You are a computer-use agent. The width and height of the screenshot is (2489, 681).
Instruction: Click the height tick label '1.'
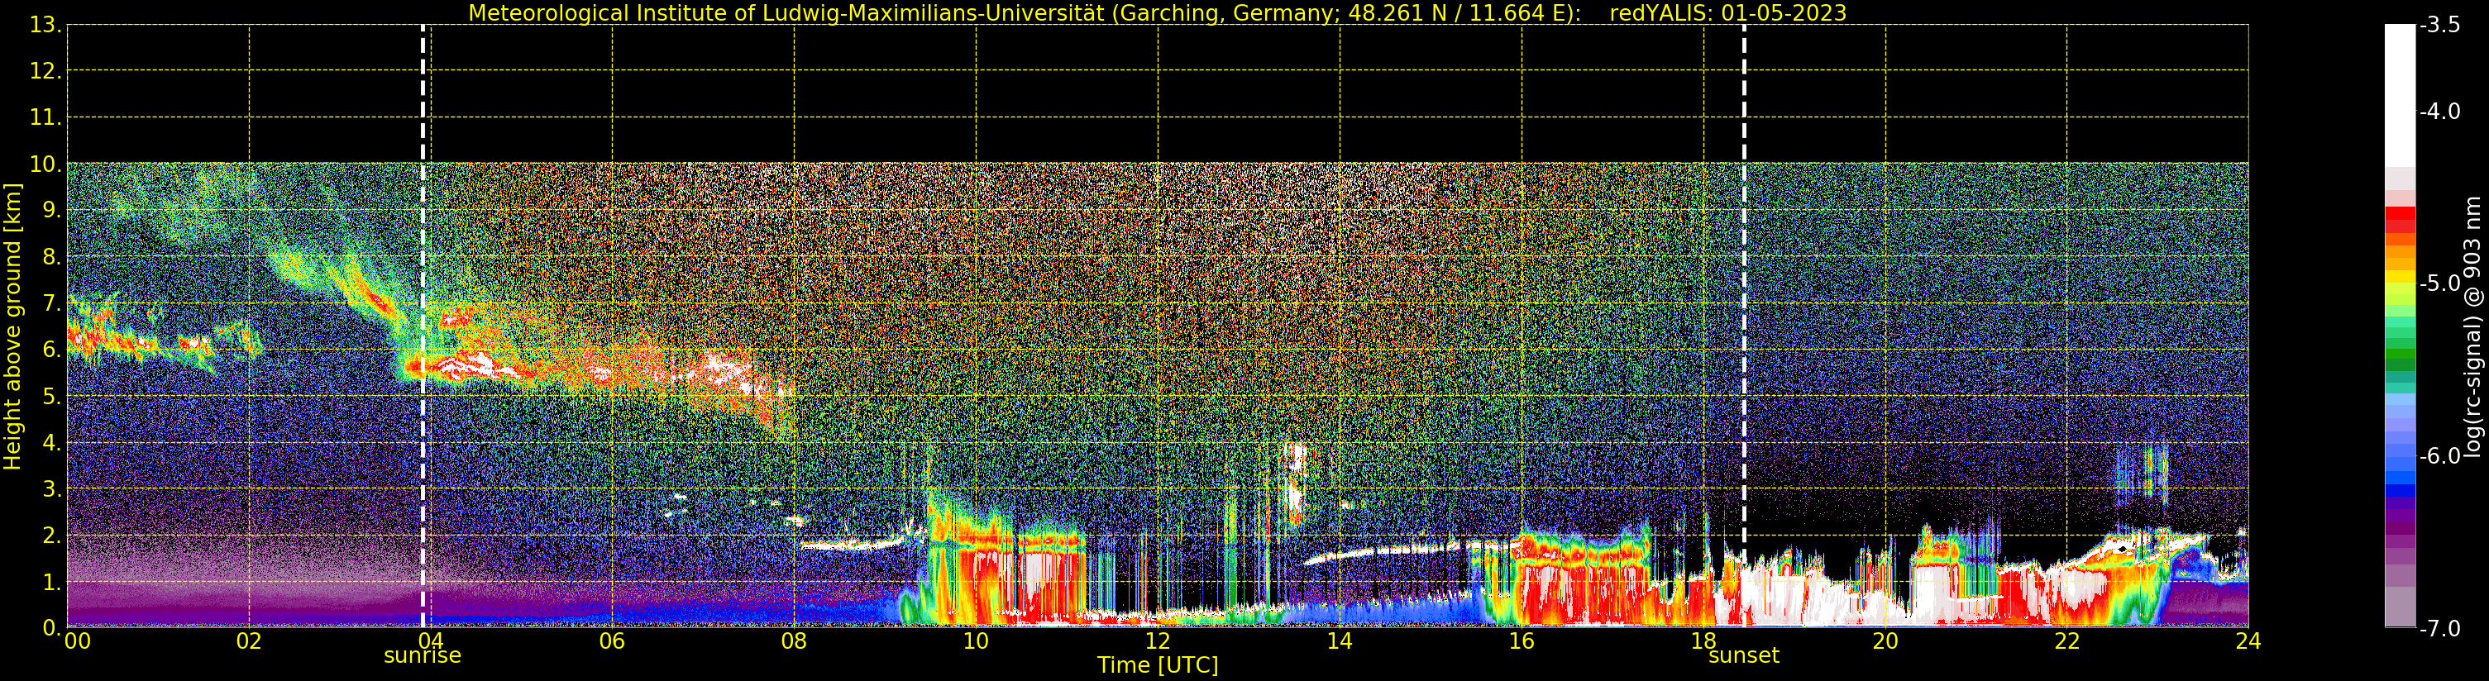click(52, 582)
